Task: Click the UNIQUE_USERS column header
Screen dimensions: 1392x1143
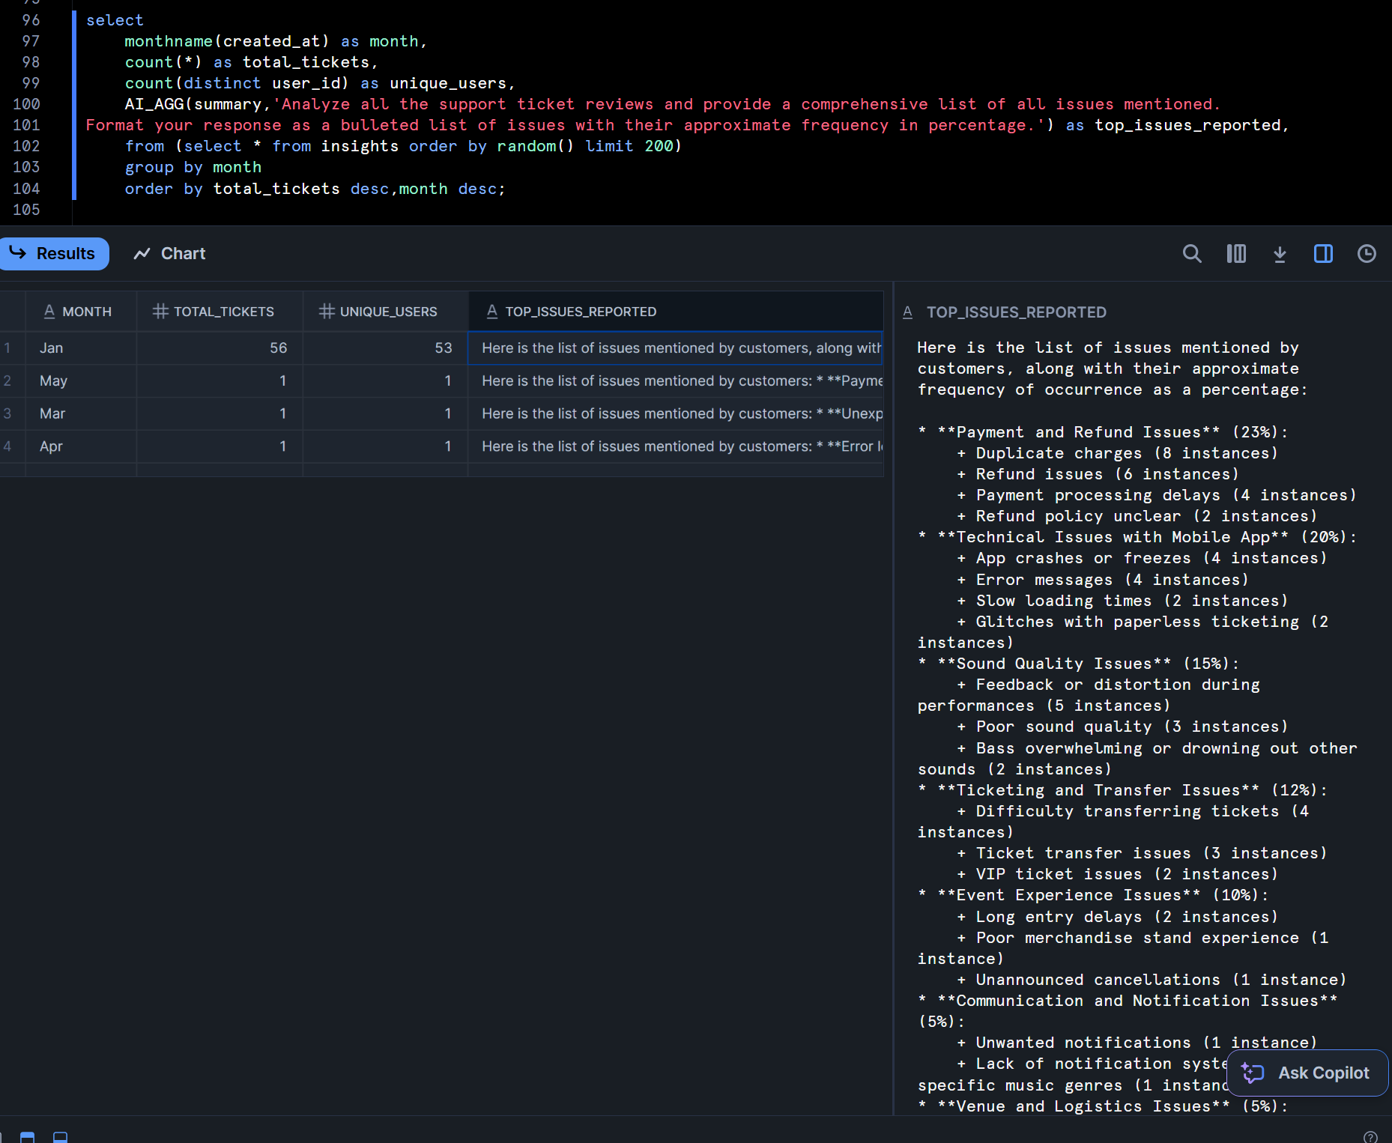Action: click(x=385, y=312)
